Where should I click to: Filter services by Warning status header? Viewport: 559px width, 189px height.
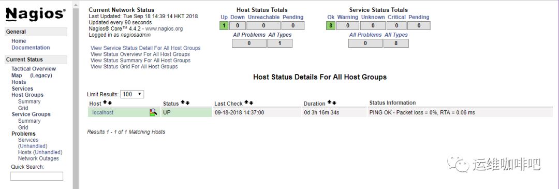(x=348, y=17)
